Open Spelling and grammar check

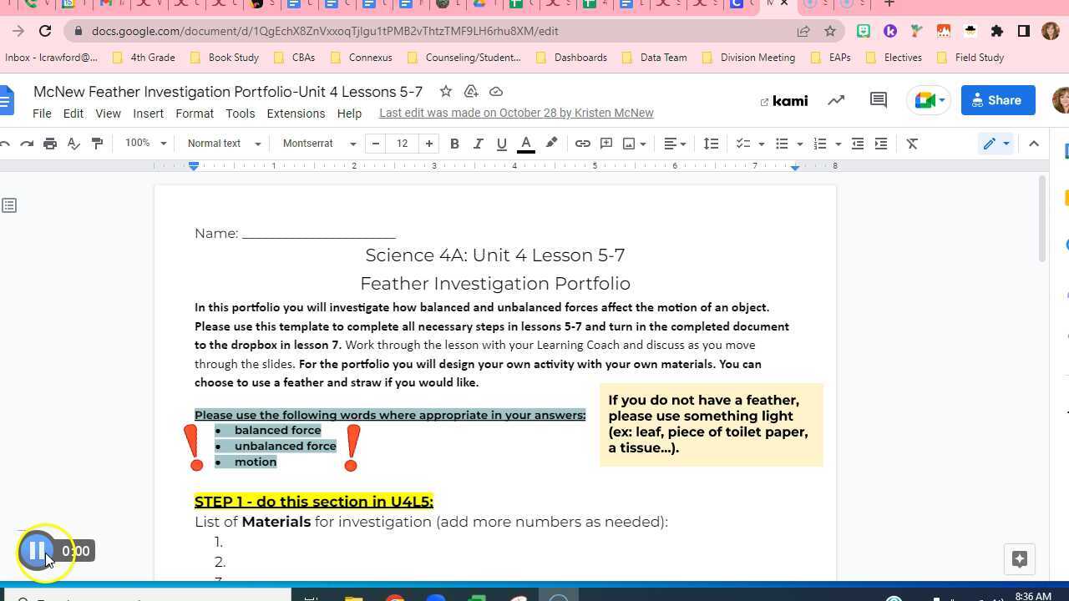(x=73, y=144)
